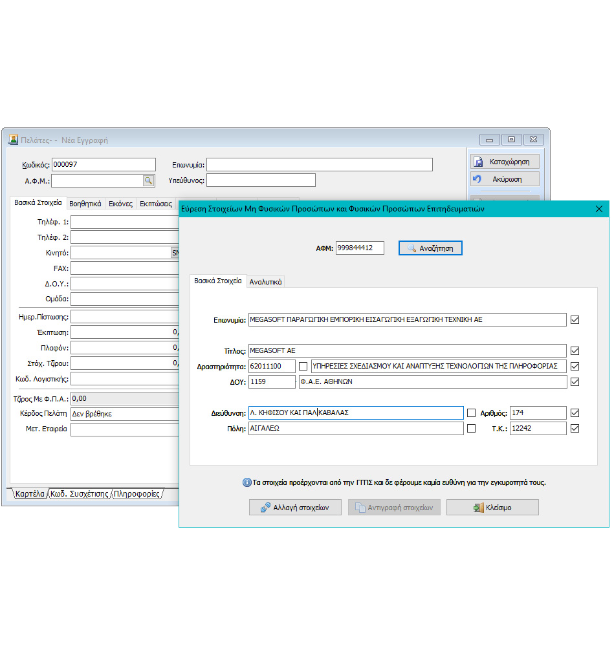Viewport: 614px width, 655px height.
Task: Click the Ομάδα field
Action: 125,299
